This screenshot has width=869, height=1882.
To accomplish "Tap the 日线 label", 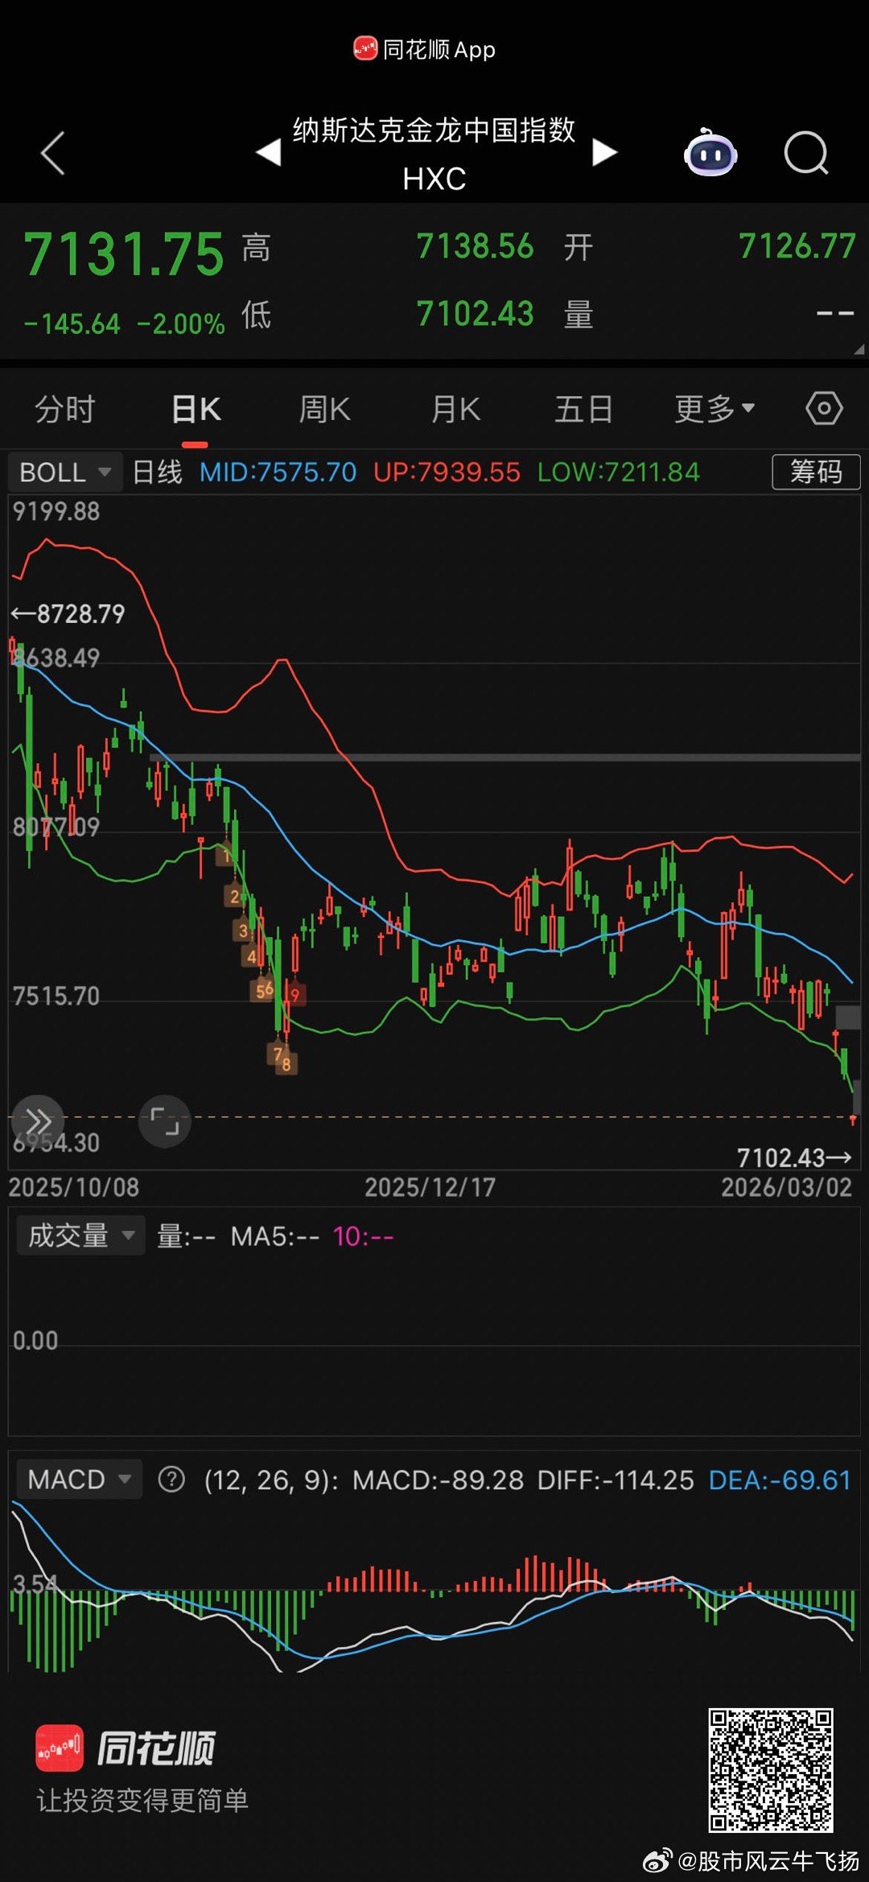I will [x=157, y=472].
